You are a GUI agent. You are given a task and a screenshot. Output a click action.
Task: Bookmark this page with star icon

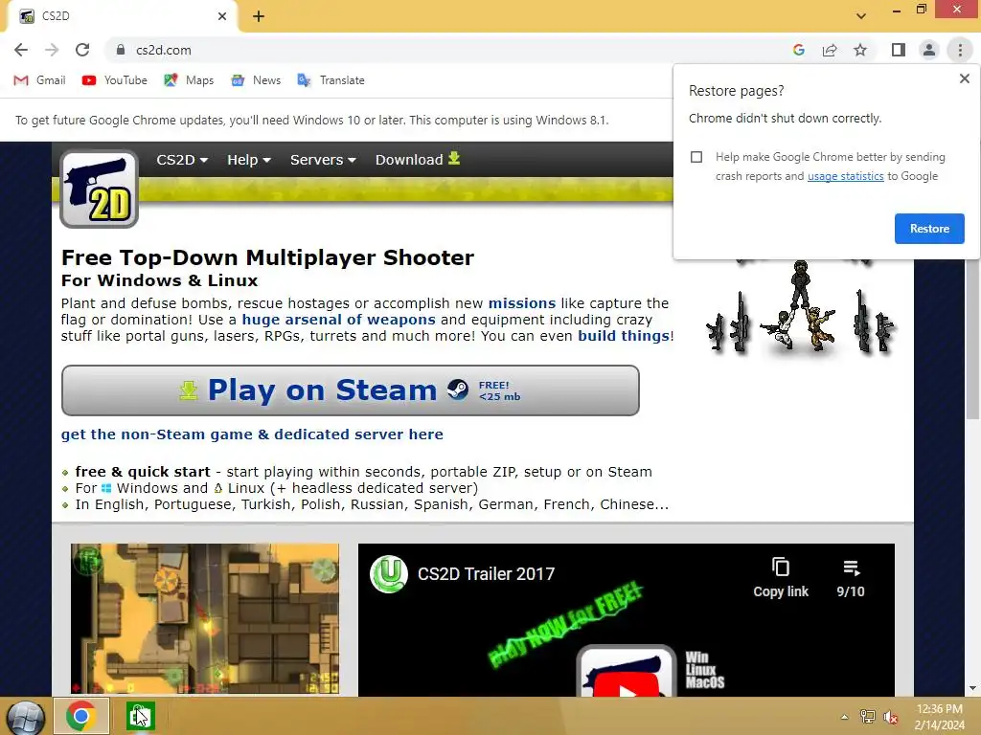tap(860, 50)
